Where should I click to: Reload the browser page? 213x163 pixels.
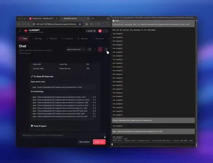click(x=28, y=24)
